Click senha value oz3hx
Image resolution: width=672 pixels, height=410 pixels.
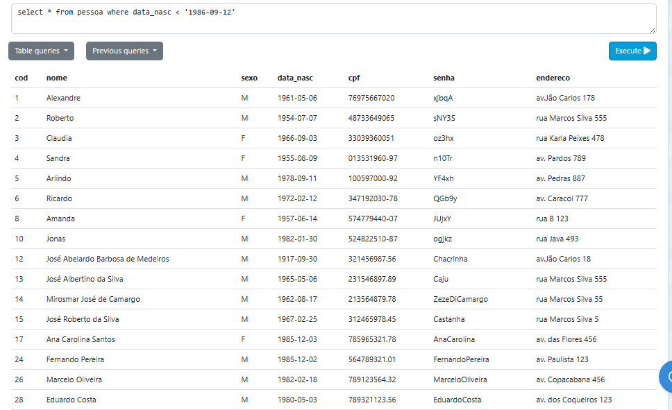pos(443,138)
